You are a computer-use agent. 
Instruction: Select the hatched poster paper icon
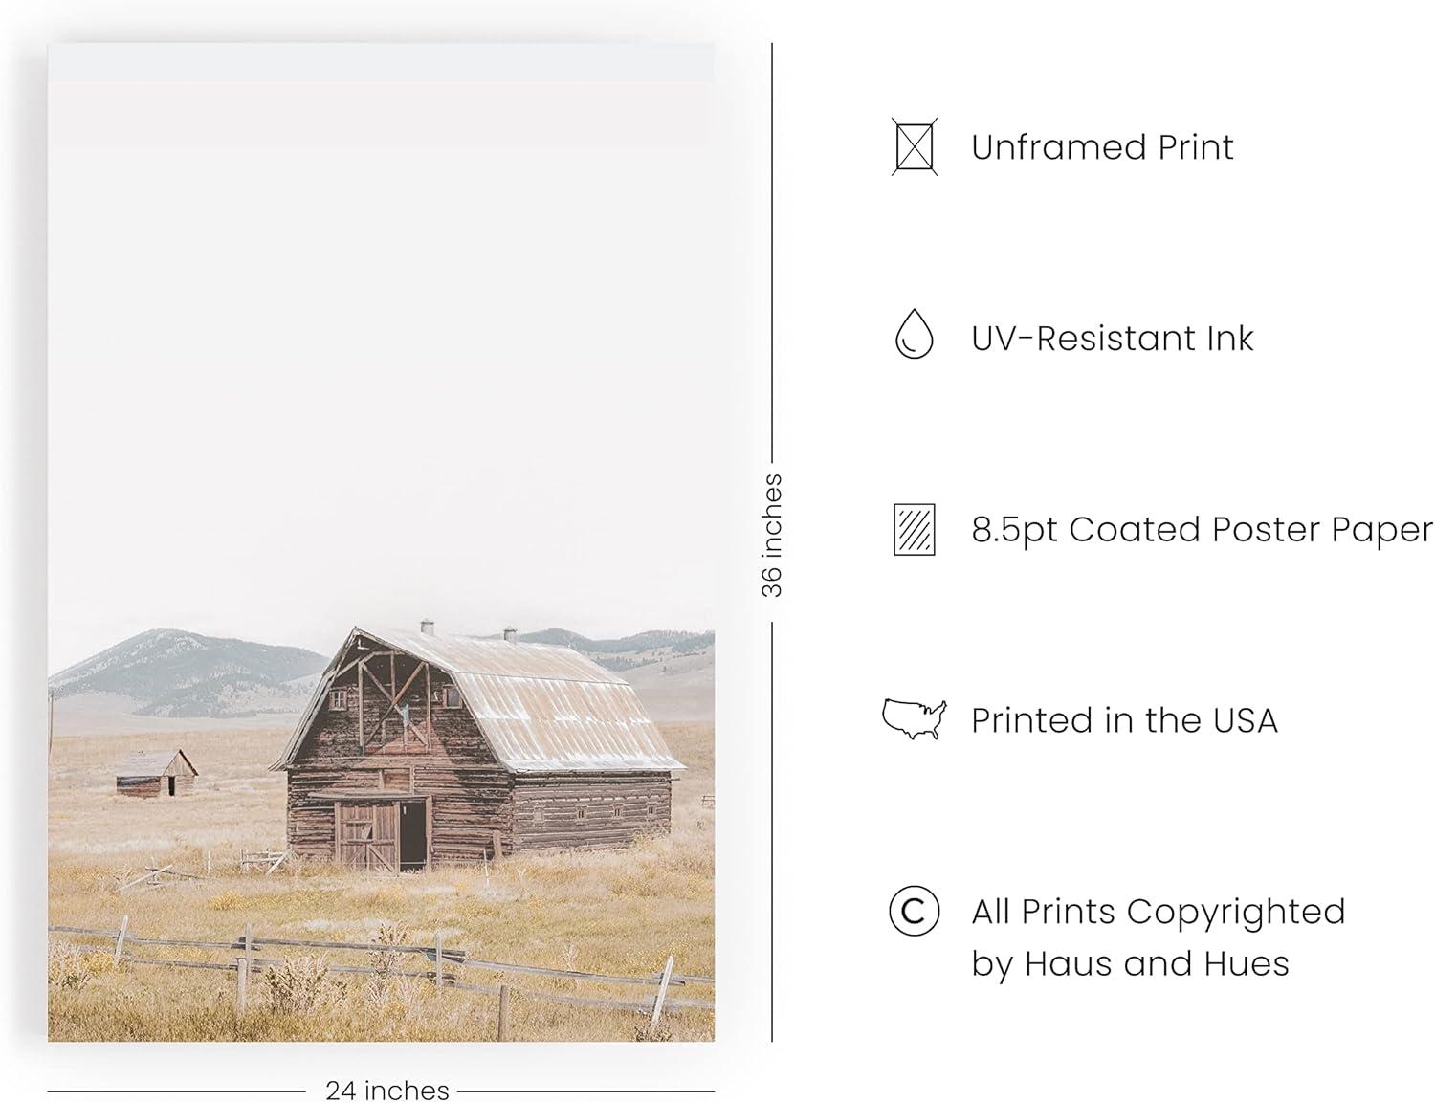tap(914, 529)
